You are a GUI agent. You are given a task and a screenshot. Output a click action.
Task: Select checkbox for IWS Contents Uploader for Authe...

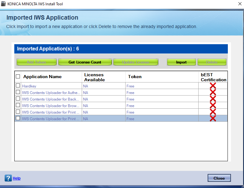(18, 92)
